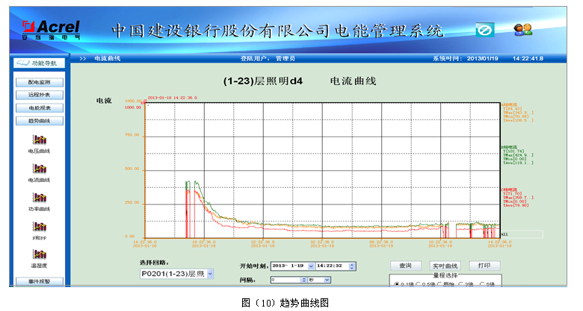This screenshot has width=583, height=311.
Task: Click the users icon in header
Action: point(522,30)
